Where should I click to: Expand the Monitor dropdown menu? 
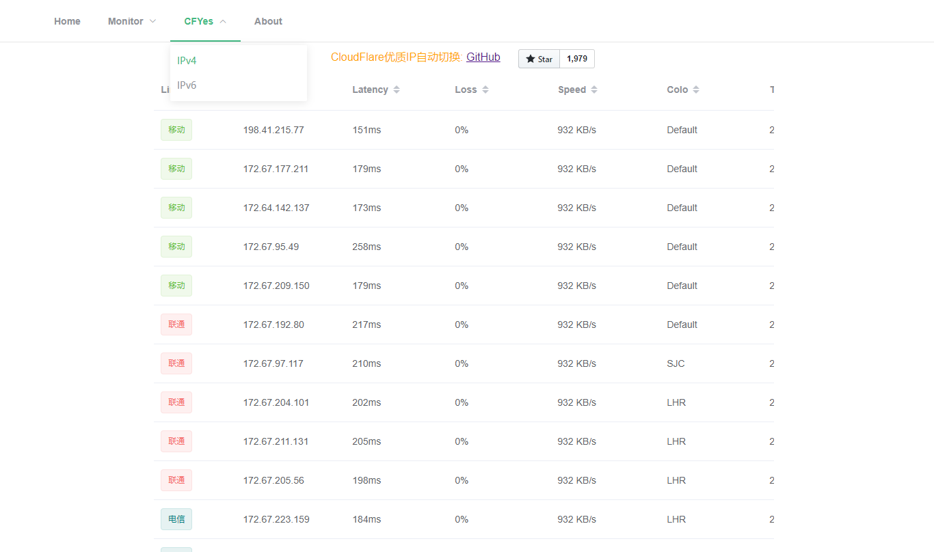pyautogui.click(x=132, y=21)
